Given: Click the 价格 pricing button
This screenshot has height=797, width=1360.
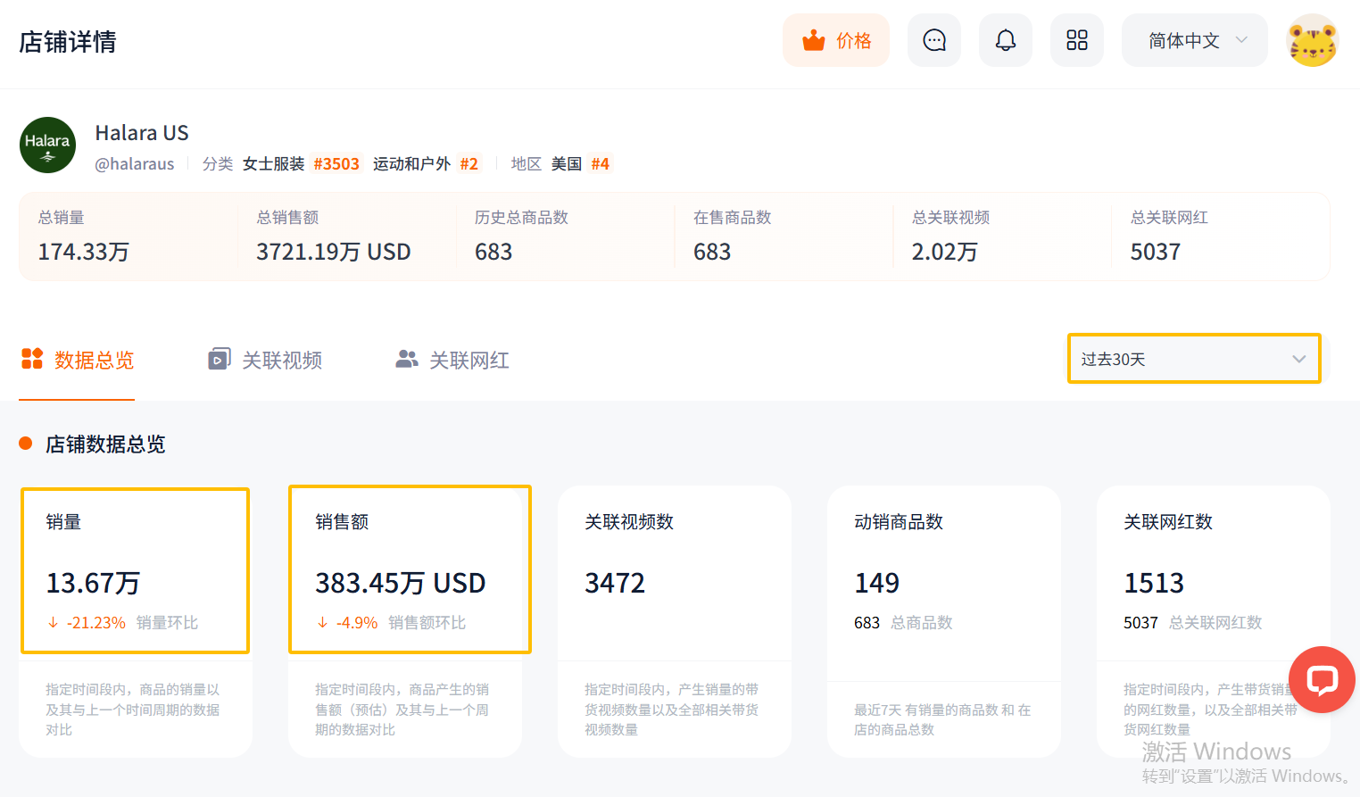Looking at the screenshot, I should coord(836,41).
